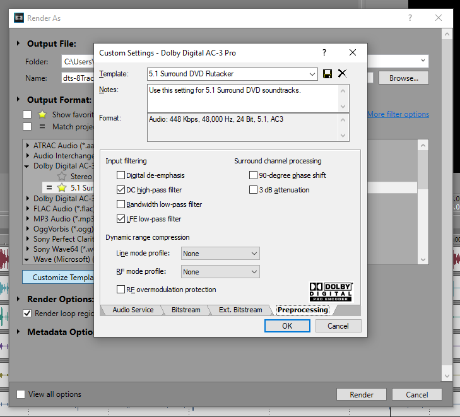Check View all options
This screenshot has height=417, width=460.
[21, 394]
